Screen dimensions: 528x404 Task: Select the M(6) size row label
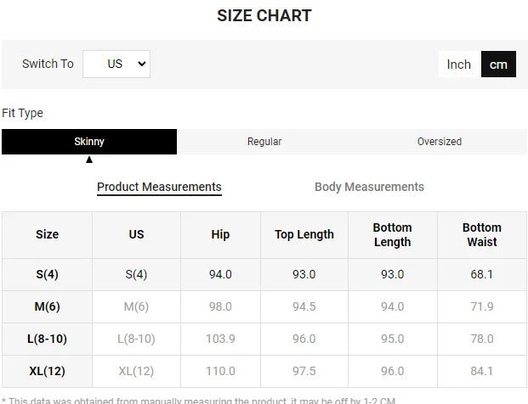click(x=47, y=306)
